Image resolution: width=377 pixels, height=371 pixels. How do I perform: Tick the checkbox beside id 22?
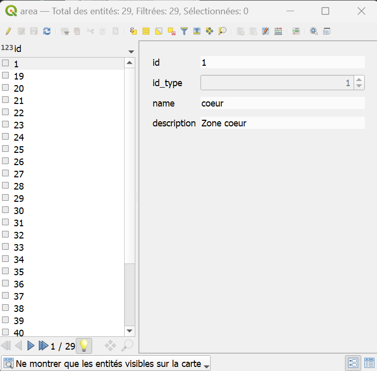(x=5, y=112)
